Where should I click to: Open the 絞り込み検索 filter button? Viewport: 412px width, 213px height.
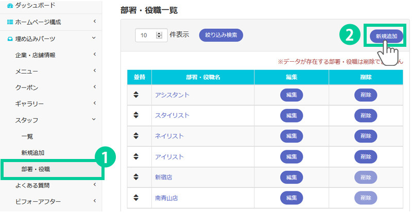click(x=220, y=35)
